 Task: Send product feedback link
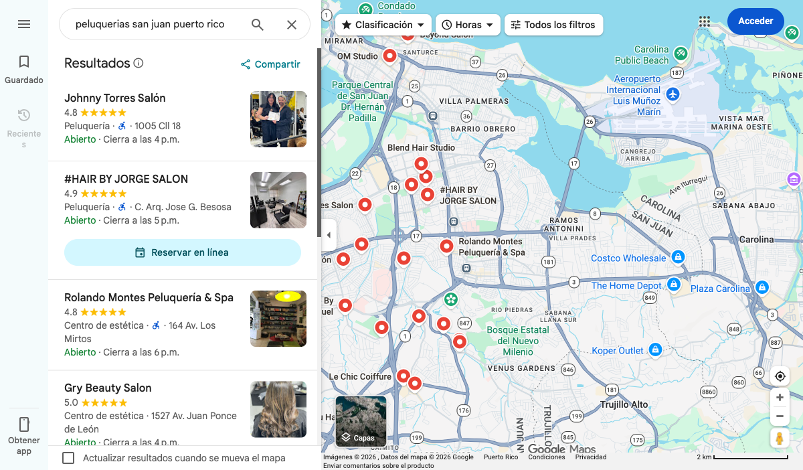point(379,465)
